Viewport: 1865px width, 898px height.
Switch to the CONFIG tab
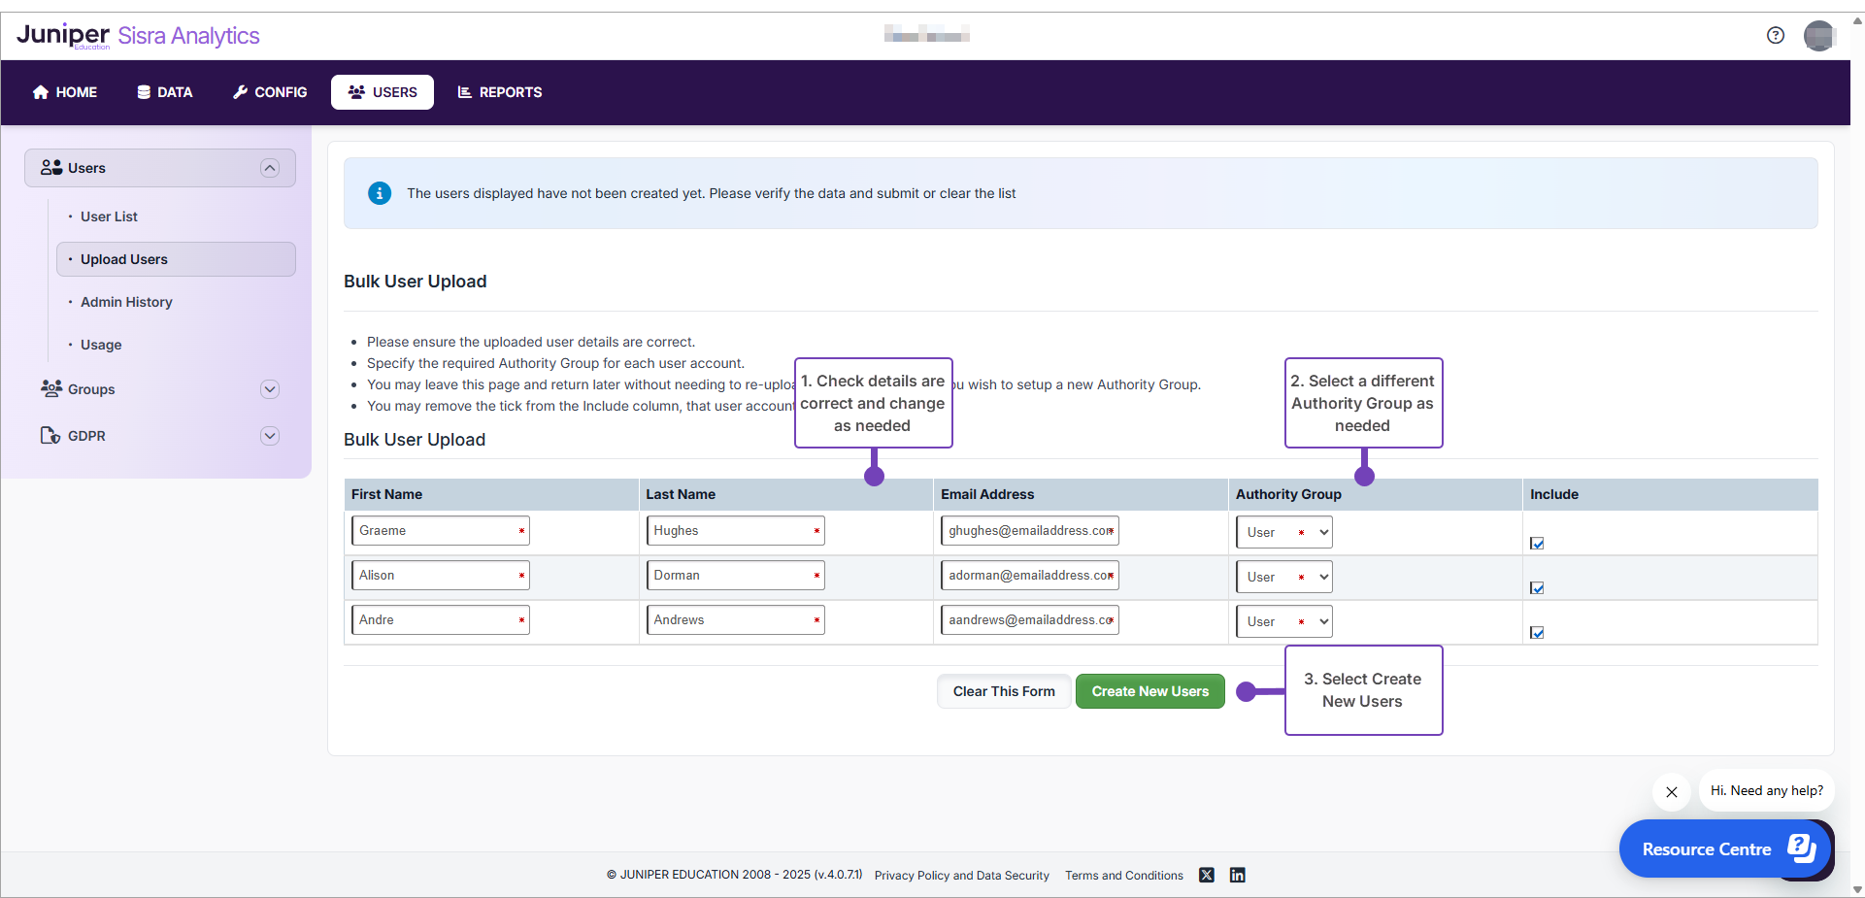pos(270,92)
